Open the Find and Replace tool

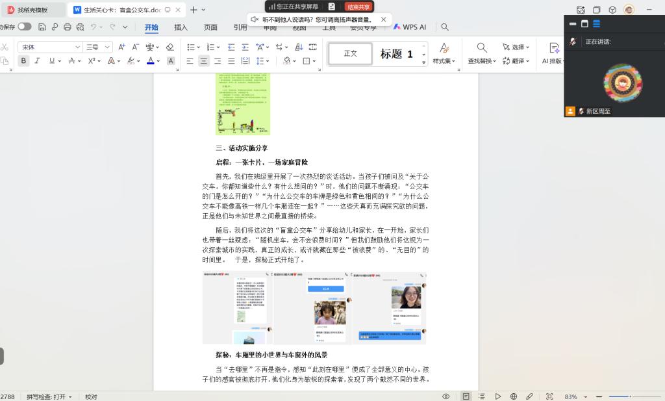(482, 53)
